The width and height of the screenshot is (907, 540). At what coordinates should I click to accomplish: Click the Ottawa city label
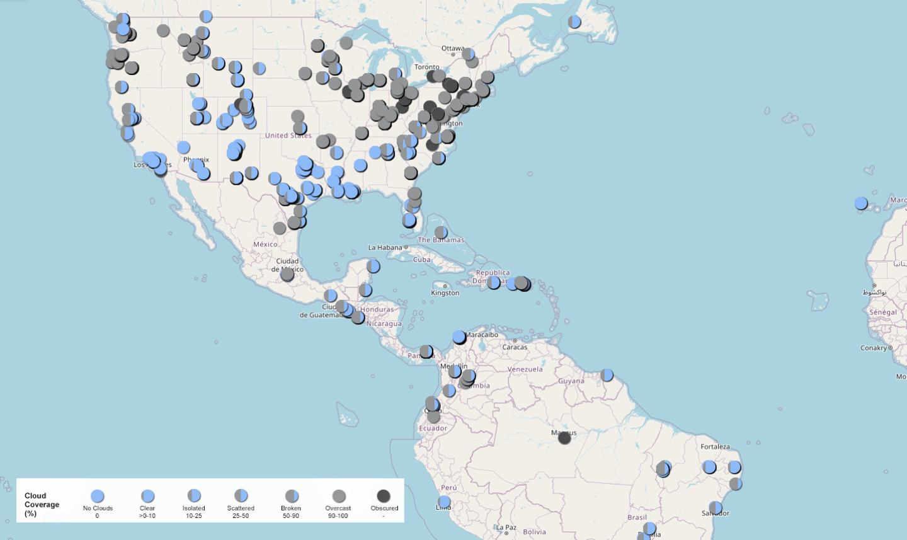click(x=453, y=49)
